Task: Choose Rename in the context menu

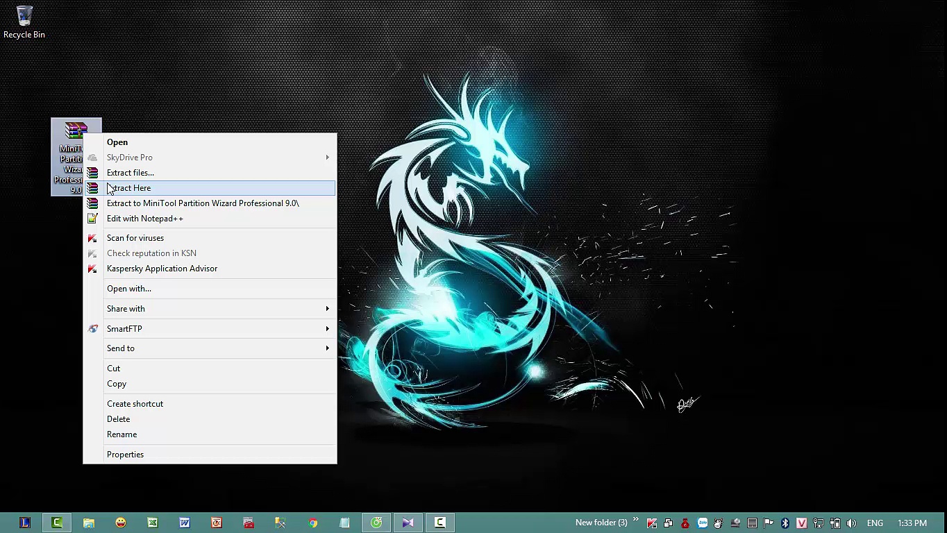Action: (x=121, y=434)
